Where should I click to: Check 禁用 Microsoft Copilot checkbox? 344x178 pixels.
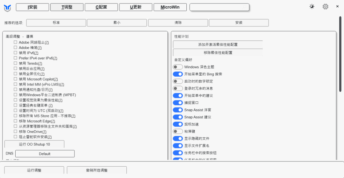click(x=15, y=79)
